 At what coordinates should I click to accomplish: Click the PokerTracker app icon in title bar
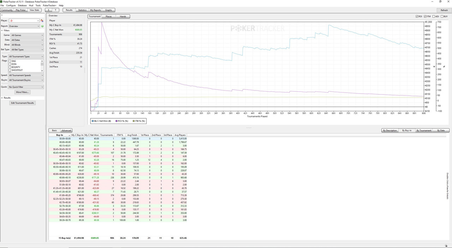click(1, 1)
